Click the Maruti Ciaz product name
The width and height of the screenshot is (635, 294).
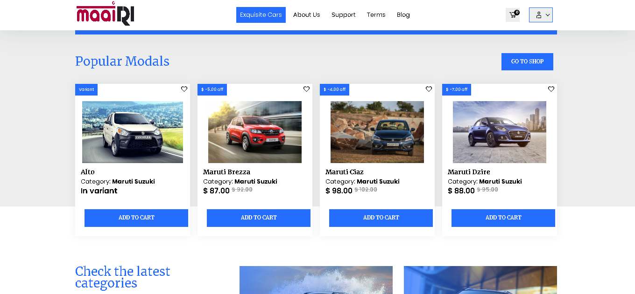coord(345,172)
